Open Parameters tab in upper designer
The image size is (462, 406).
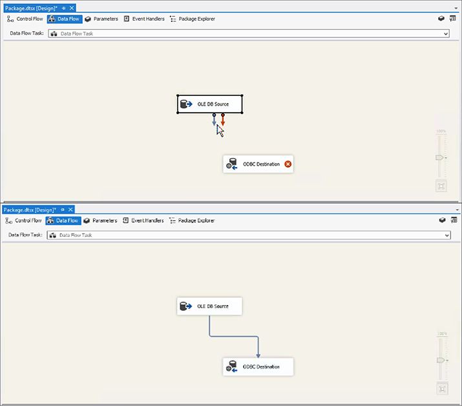(x=101, y=19)
